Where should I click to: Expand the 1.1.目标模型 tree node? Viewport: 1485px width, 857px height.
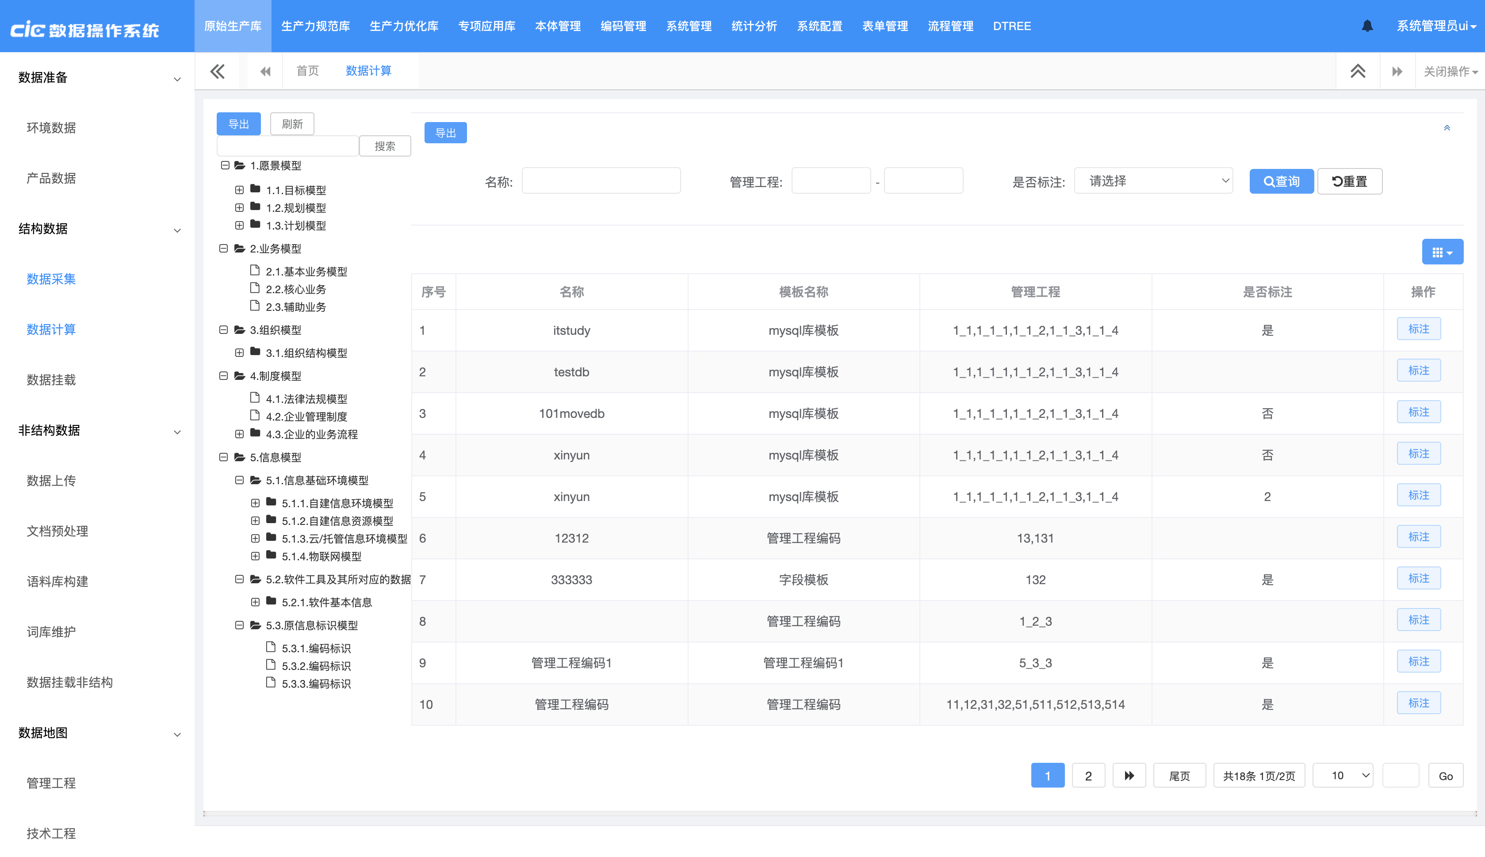coord(239,190)
